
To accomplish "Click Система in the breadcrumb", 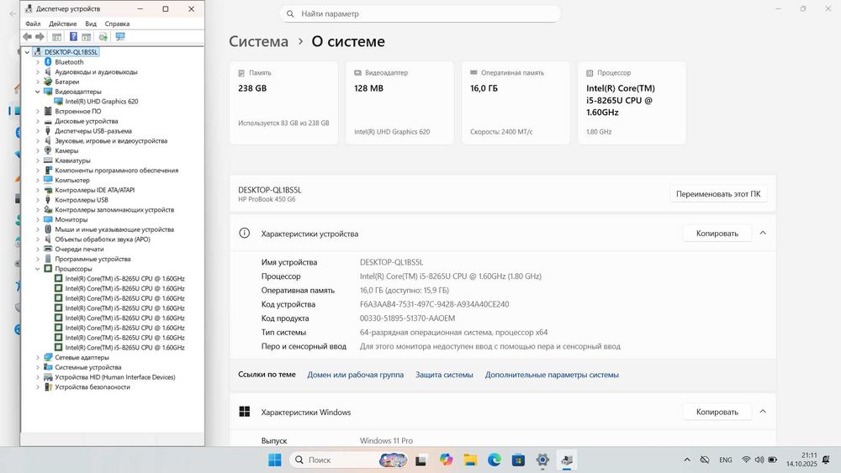I will [258, 41].
